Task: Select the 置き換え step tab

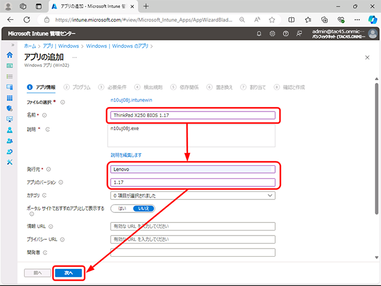Action: click(x=220, y=87)
